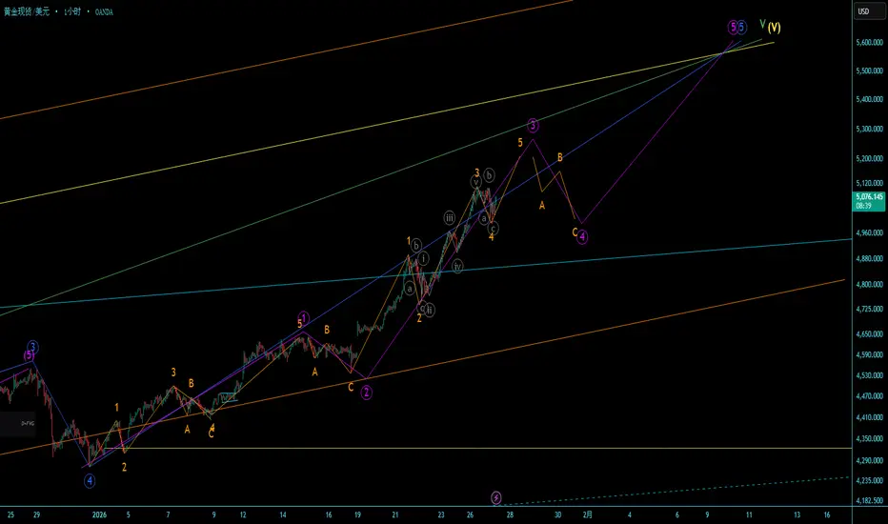Click the 4,410.000 price axis label
This screenshot has height=524, width=888.
coord(869,417)
